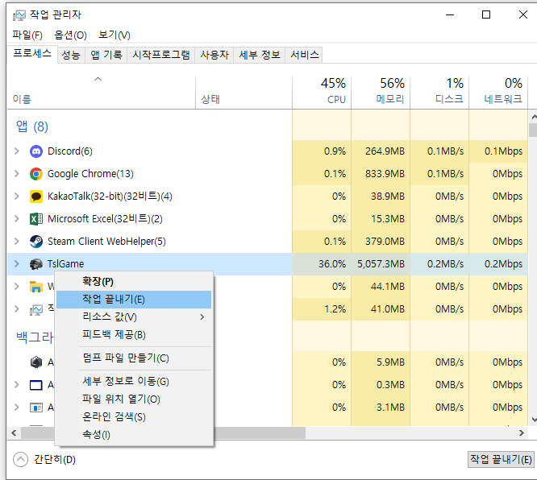Click the 간단히 collapse arrow icon

click(x=20, y=460)
